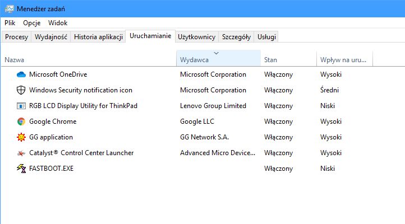405x224 pixels.
Task: Select the GG application entry name
Action: pos(51,137)
